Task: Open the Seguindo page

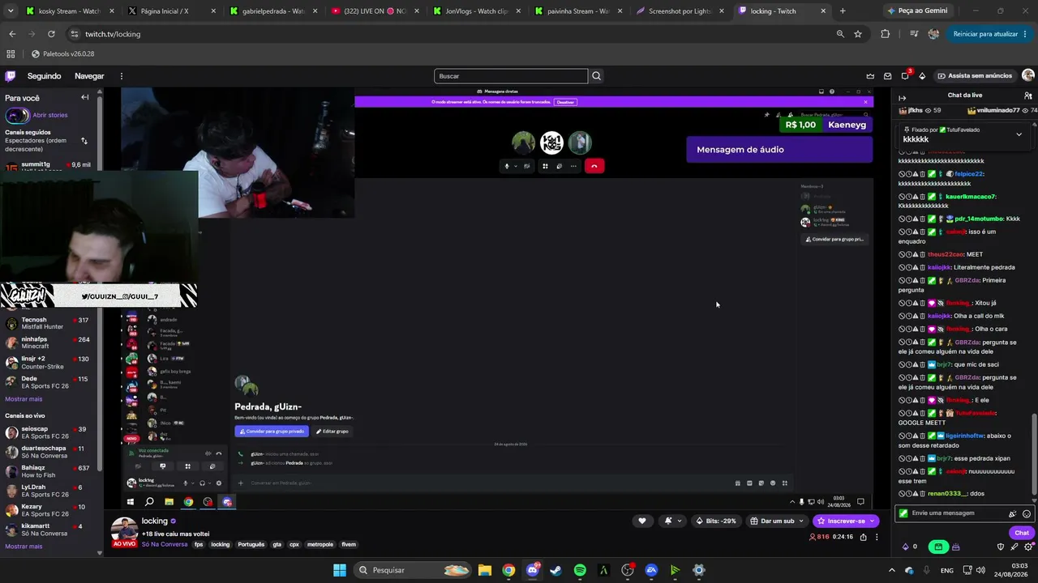Action: tap(45, 76)
